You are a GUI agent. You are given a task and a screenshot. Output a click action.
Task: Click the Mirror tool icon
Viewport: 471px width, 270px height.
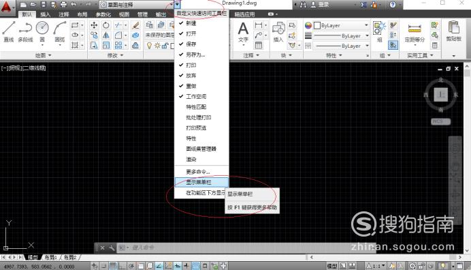coord(105,35)
